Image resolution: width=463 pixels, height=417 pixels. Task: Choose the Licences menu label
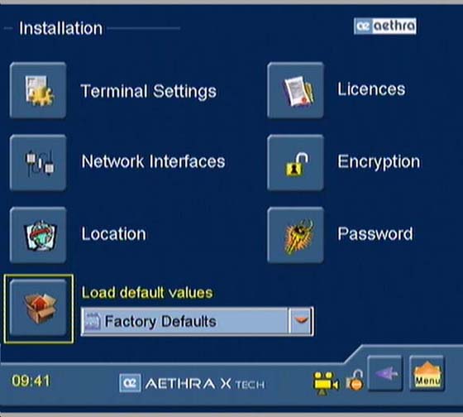click(x=371, y=89)
